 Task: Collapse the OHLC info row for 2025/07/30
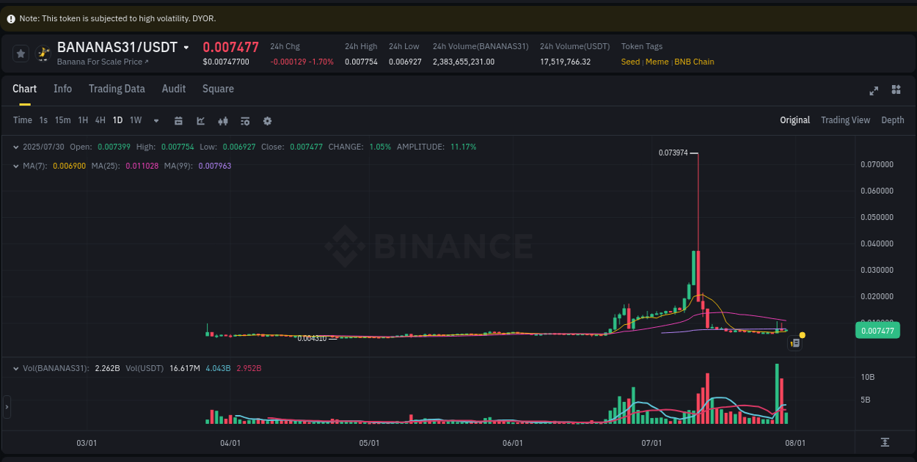16,147
